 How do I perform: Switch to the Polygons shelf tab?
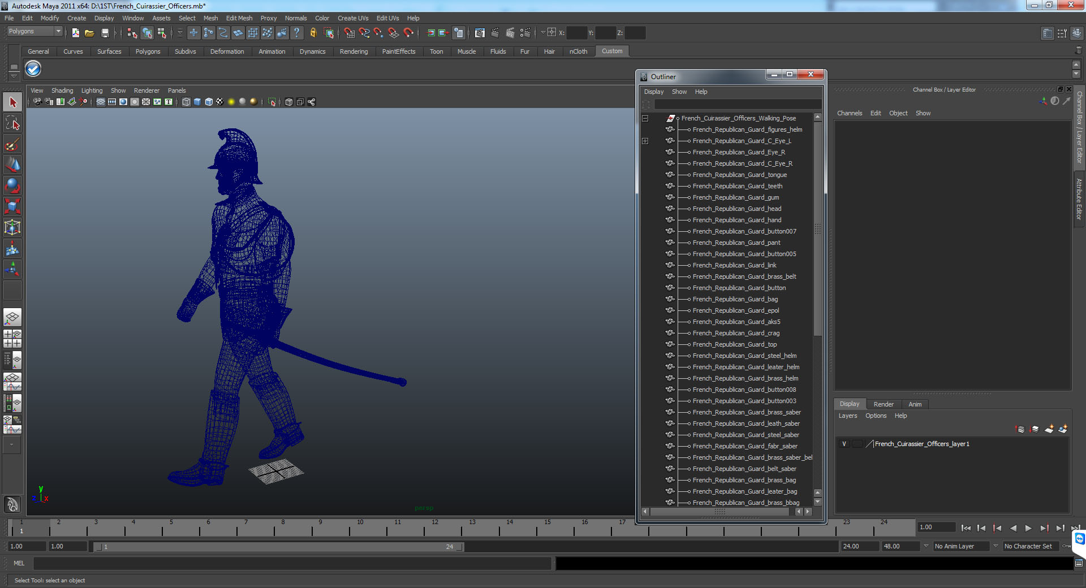click(148, 51)
